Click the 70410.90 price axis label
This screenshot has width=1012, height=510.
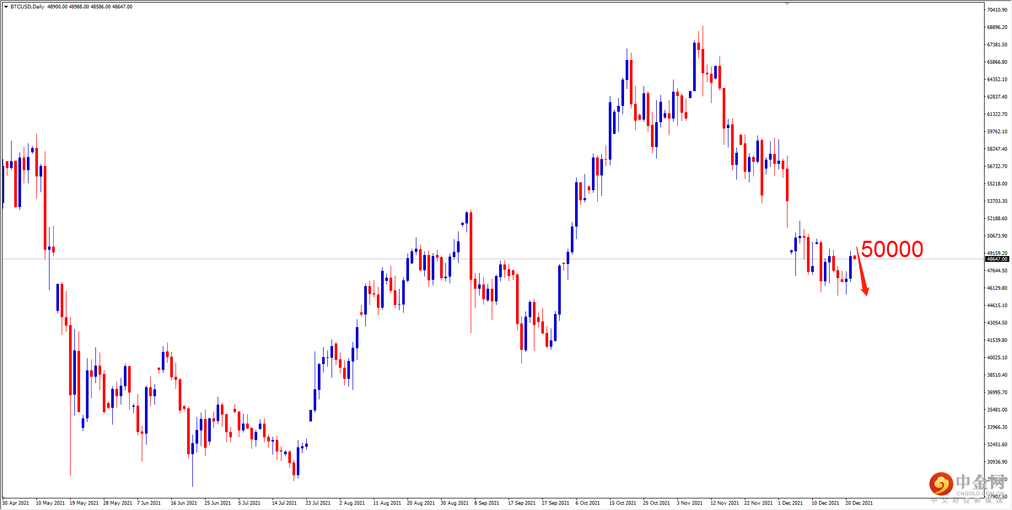(997, 10)
